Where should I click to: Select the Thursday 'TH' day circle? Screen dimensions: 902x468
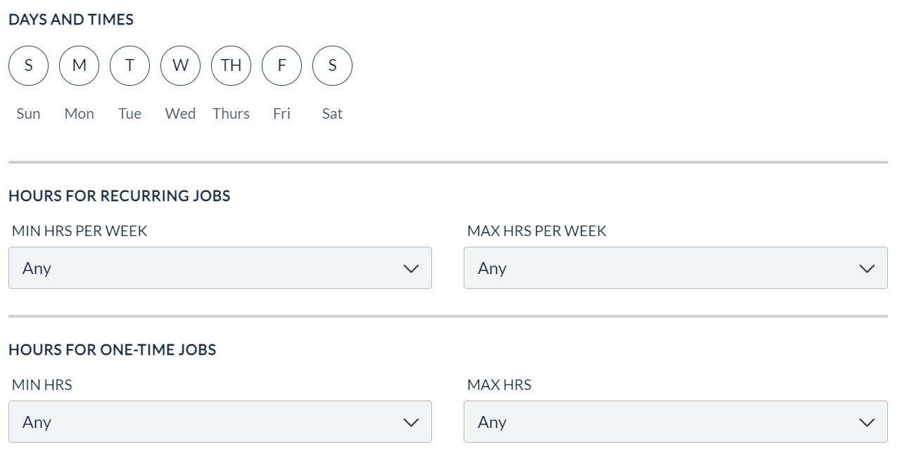(x=231, y=65)
